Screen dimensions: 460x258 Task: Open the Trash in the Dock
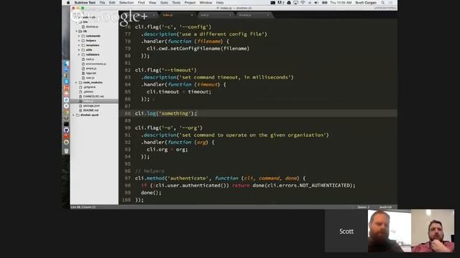point(66,150)
